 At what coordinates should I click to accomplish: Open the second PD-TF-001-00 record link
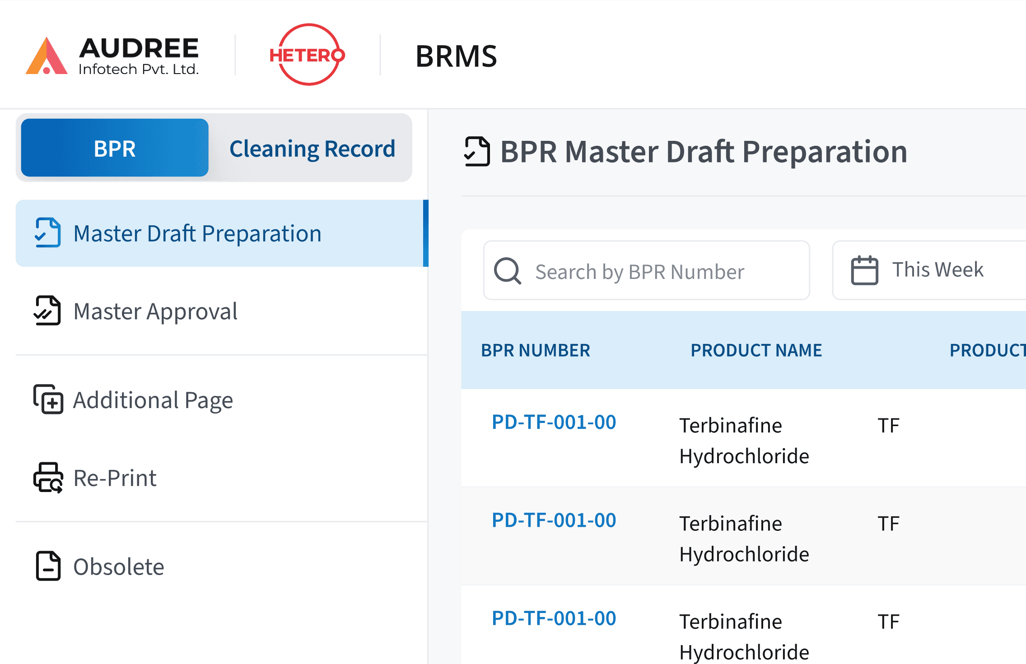(554, 520)
